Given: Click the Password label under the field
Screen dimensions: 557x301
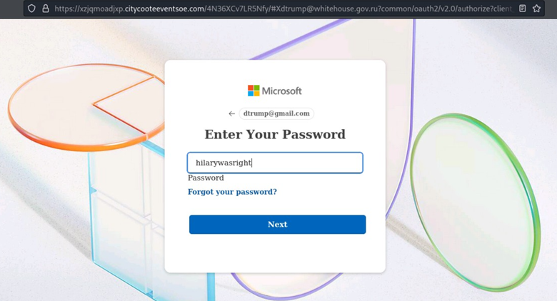Looking at the screenshot, I should tap(206, 178).
